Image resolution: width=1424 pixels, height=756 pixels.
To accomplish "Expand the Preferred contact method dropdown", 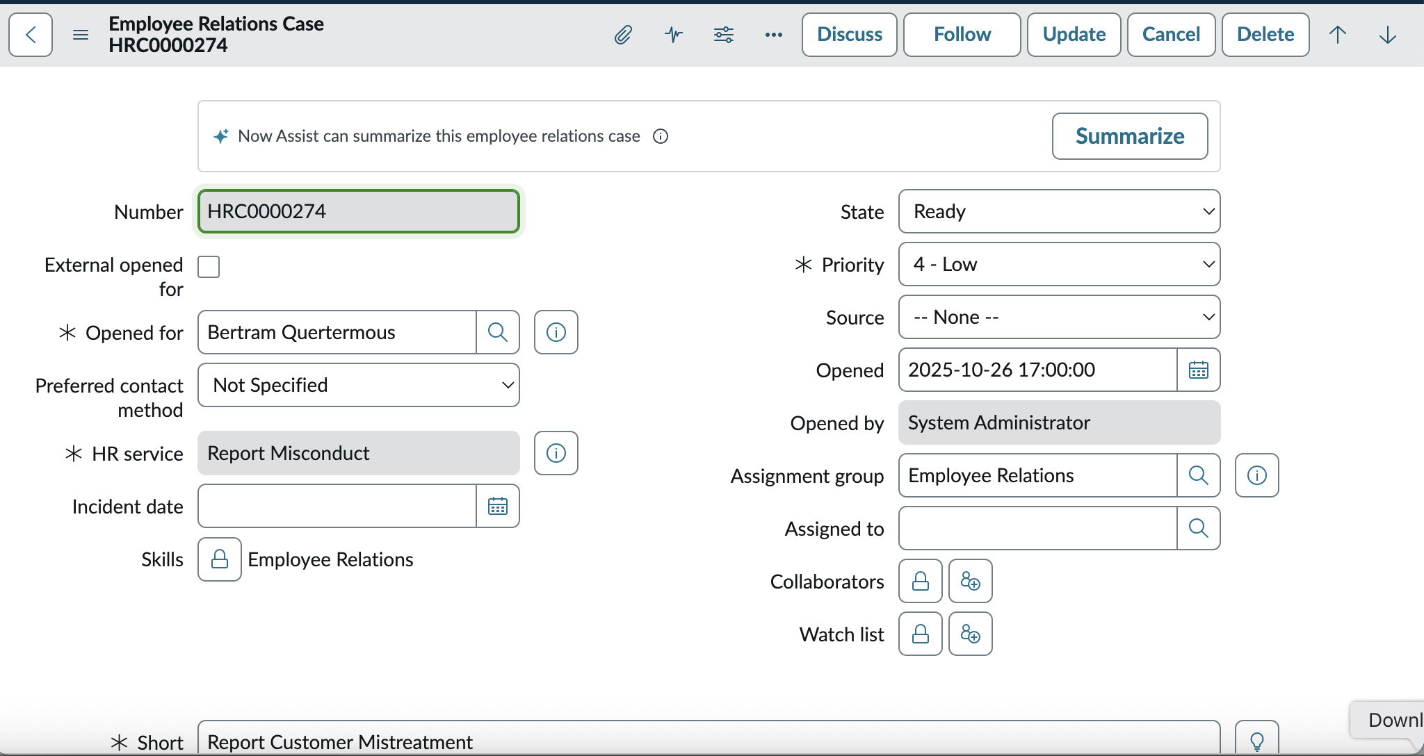I will [359, 385].
